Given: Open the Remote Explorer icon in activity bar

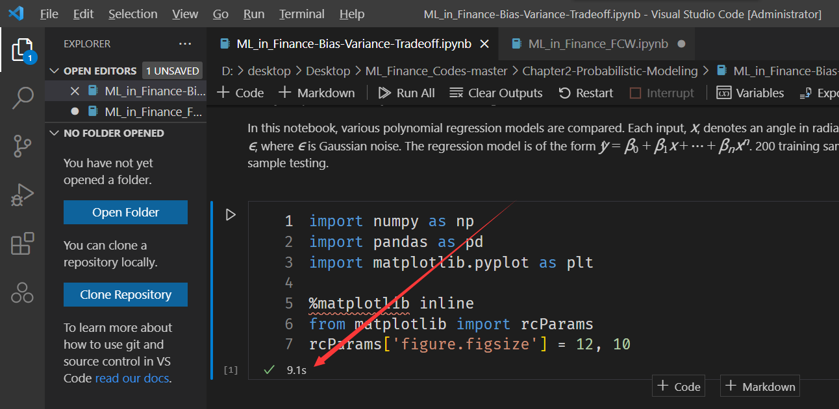Looking at the screenshot, I should 23,292.
